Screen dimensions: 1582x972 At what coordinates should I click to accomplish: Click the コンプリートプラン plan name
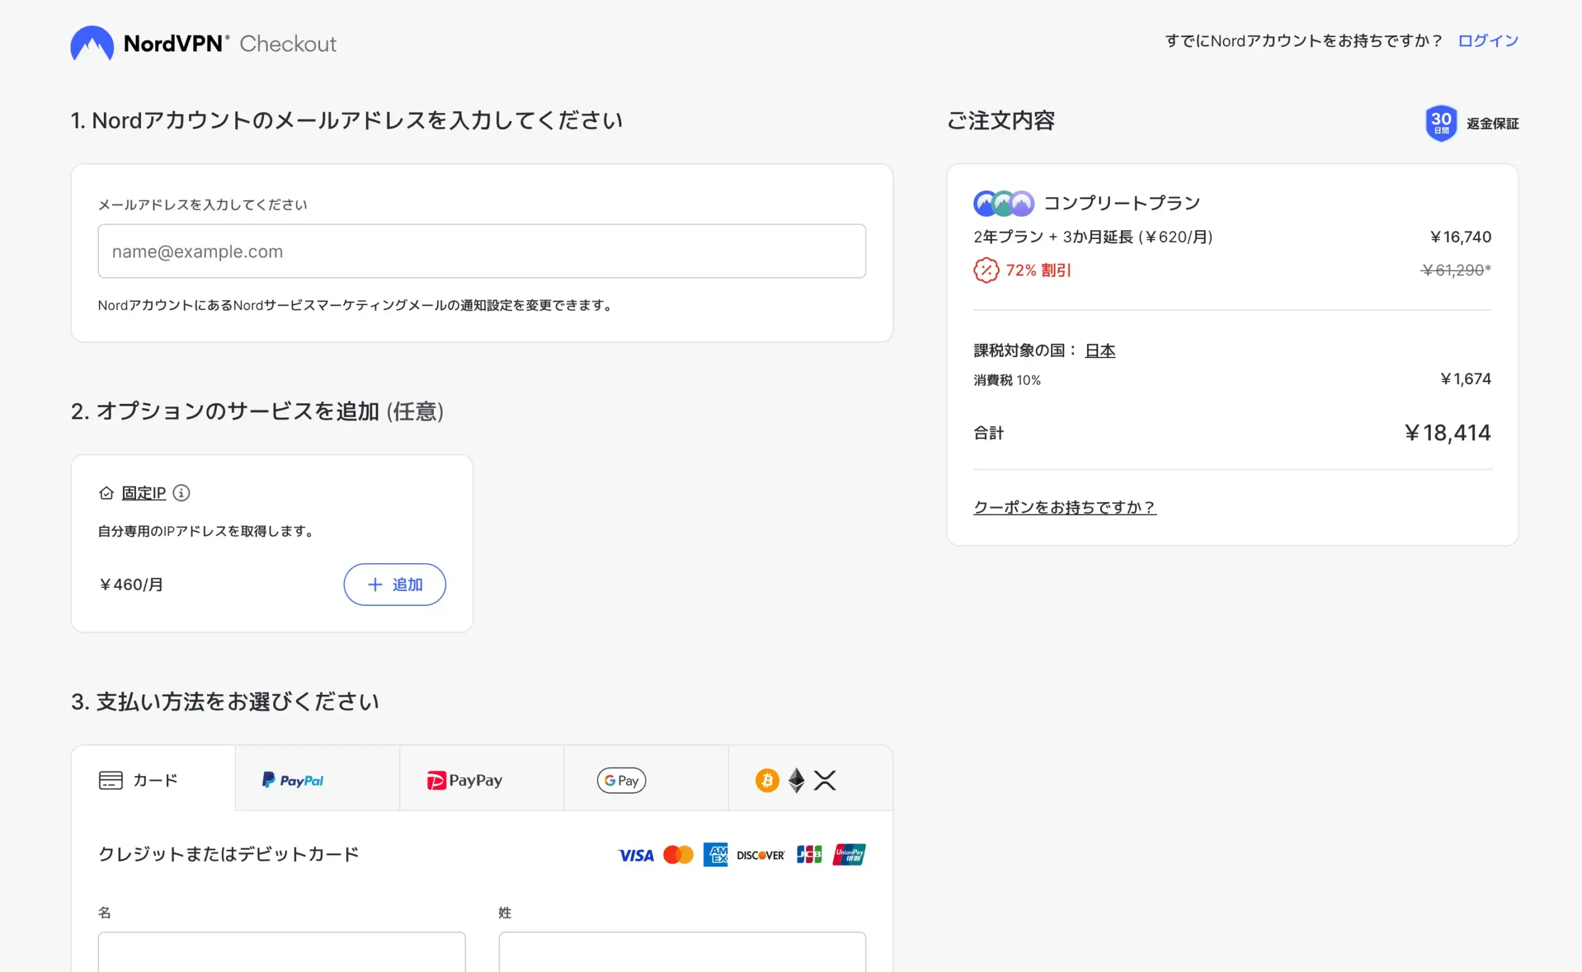coord(1122,203)
